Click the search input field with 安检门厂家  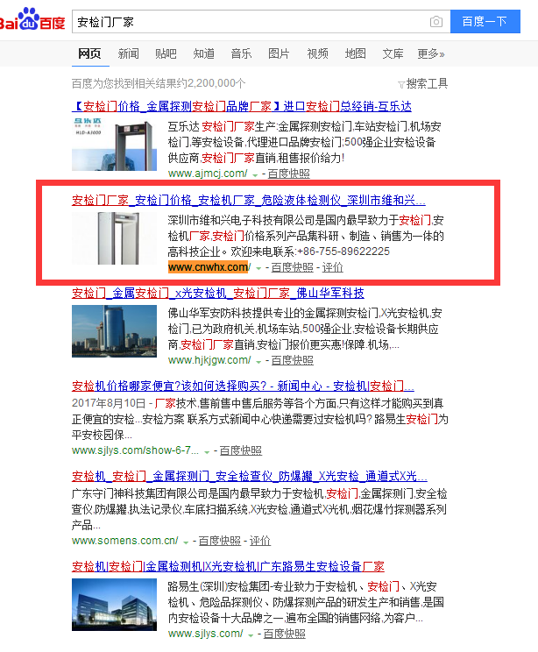coord(250,22)
